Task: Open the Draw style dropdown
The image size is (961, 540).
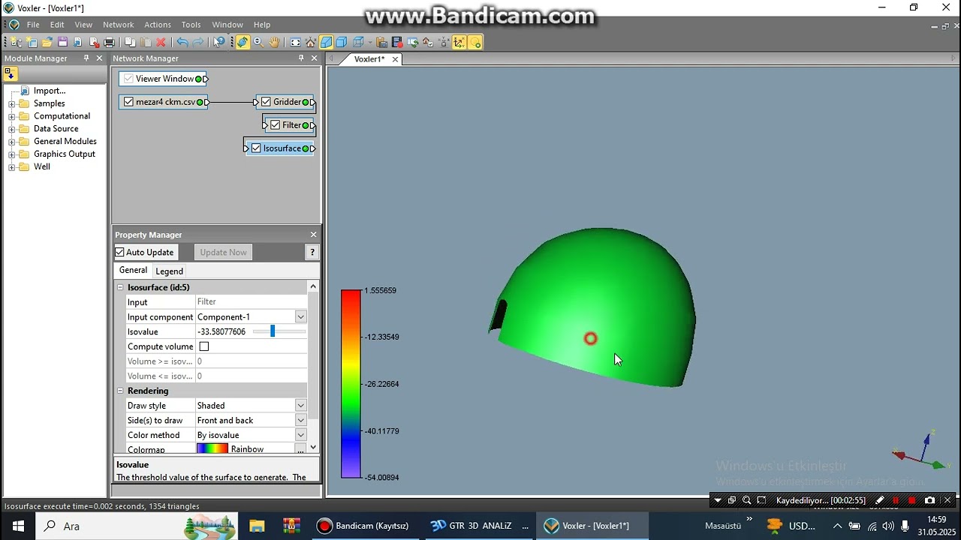Action: (x=300, y=406)
